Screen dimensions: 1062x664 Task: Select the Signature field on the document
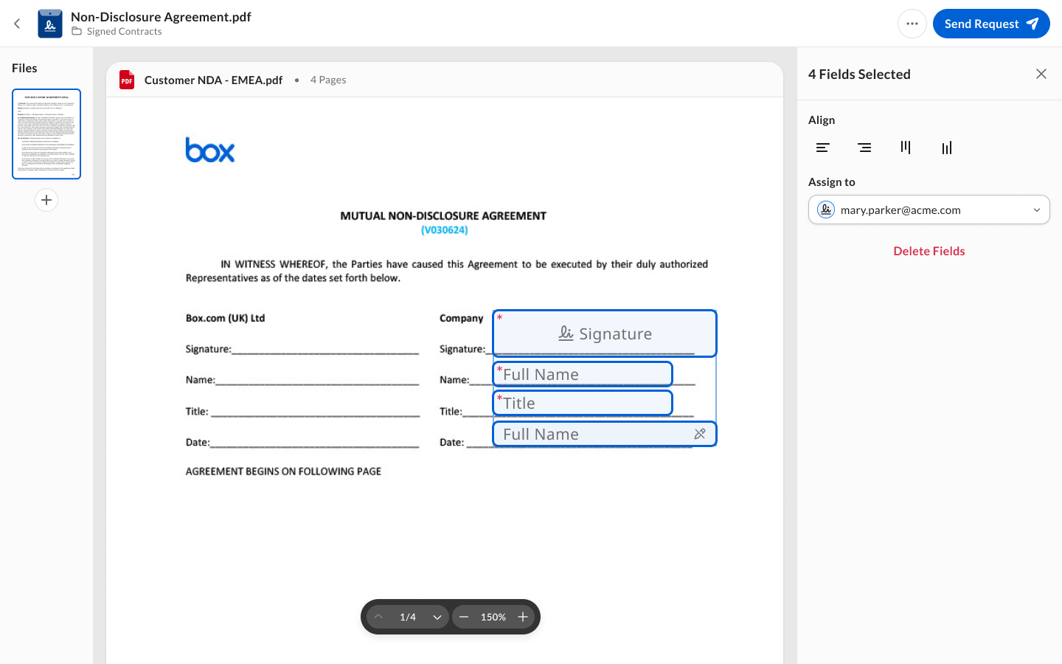(605, 333)
